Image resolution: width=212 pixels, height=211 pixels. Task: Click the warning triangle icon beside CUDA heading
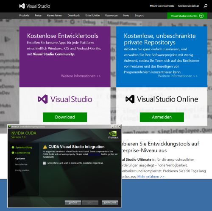(x=45, y=147)
